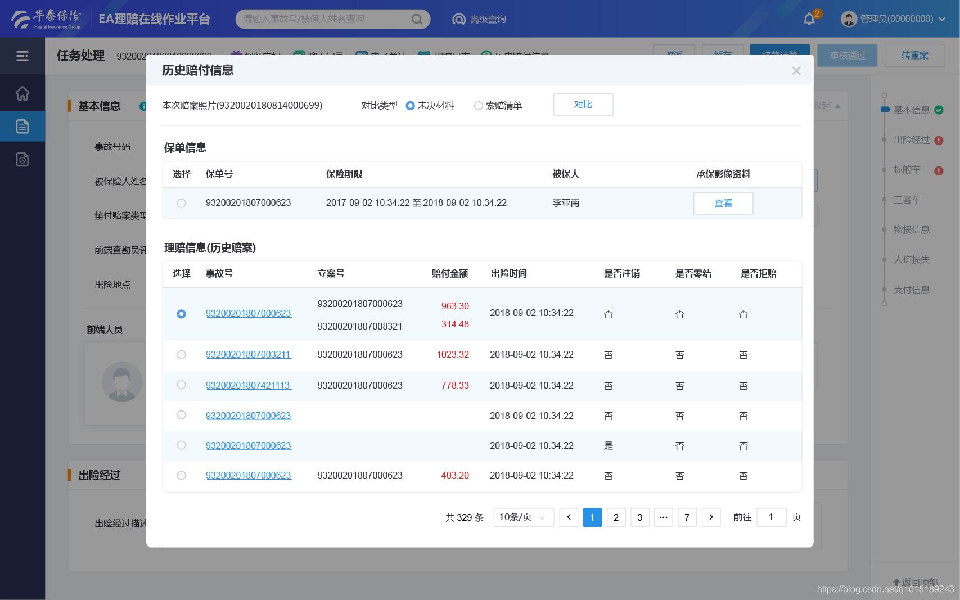
Task: Select 未决材料 comparison type
Action: [x=411, y=106]
